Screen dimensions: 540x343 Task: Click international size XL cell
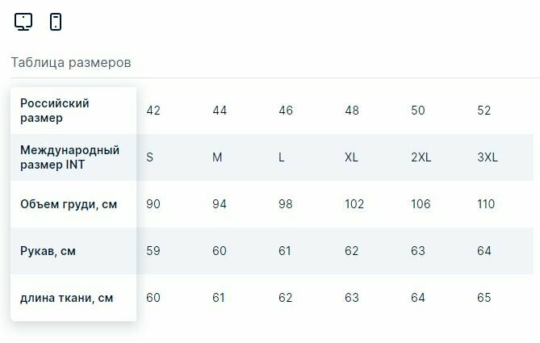351,157
